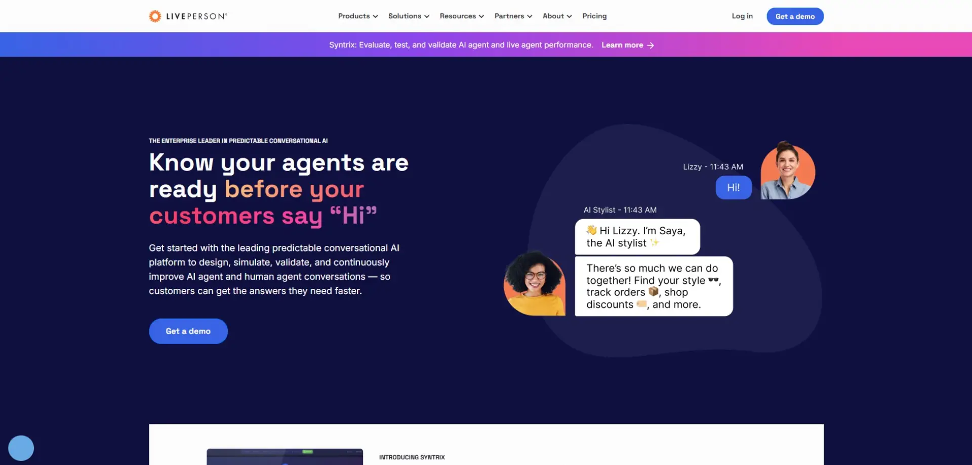
Task: Click the Syntrix banner announcement text
Action: (461, 45)
